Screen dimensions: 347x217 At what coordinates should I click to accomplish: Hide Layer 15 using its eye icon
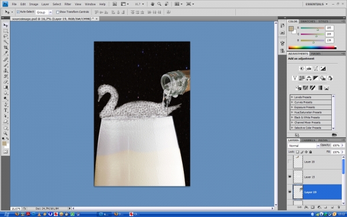pos(290,176)
